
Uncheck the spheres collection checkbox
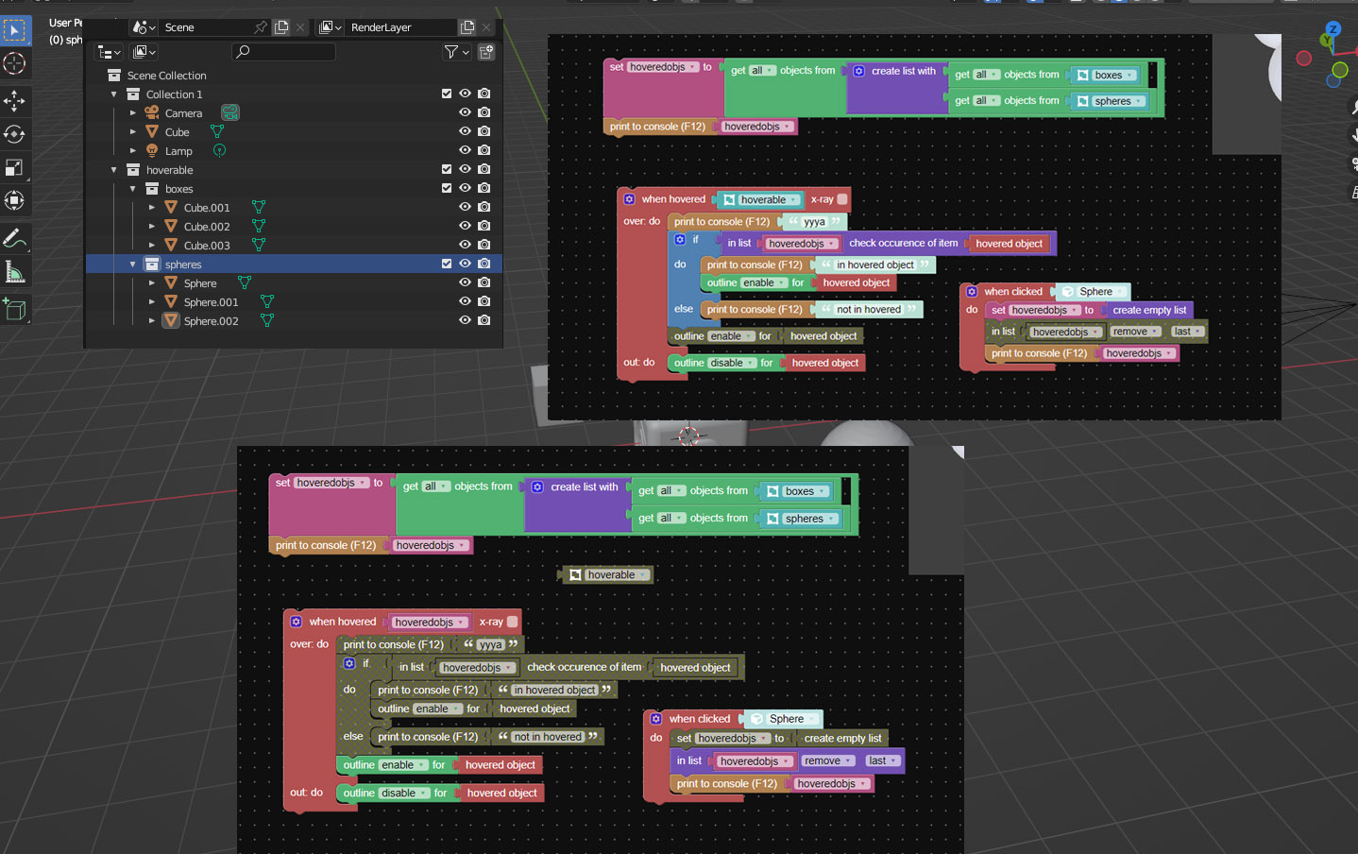447,264
